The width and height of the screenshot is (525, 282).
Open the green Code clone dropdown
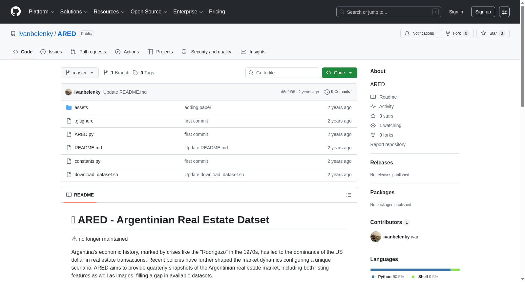340,73
